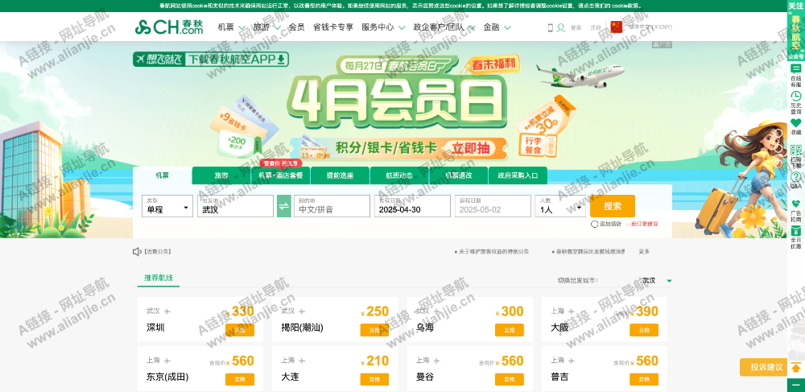
Task: Click 立抢 on the 深圳 330 card
Action: click(x=240, y=330)
